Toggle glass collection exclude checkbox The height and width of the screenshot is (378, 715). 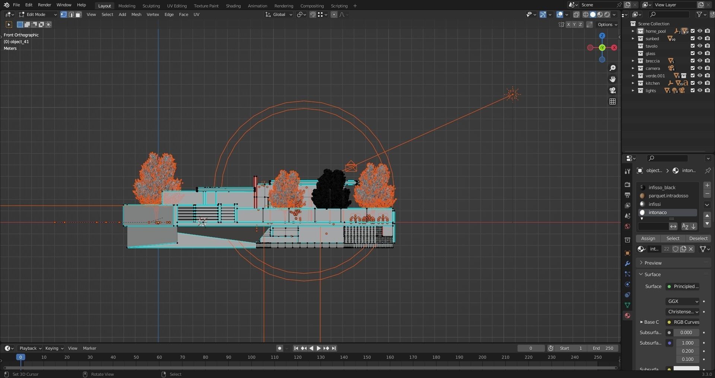(x=693, y=54)
